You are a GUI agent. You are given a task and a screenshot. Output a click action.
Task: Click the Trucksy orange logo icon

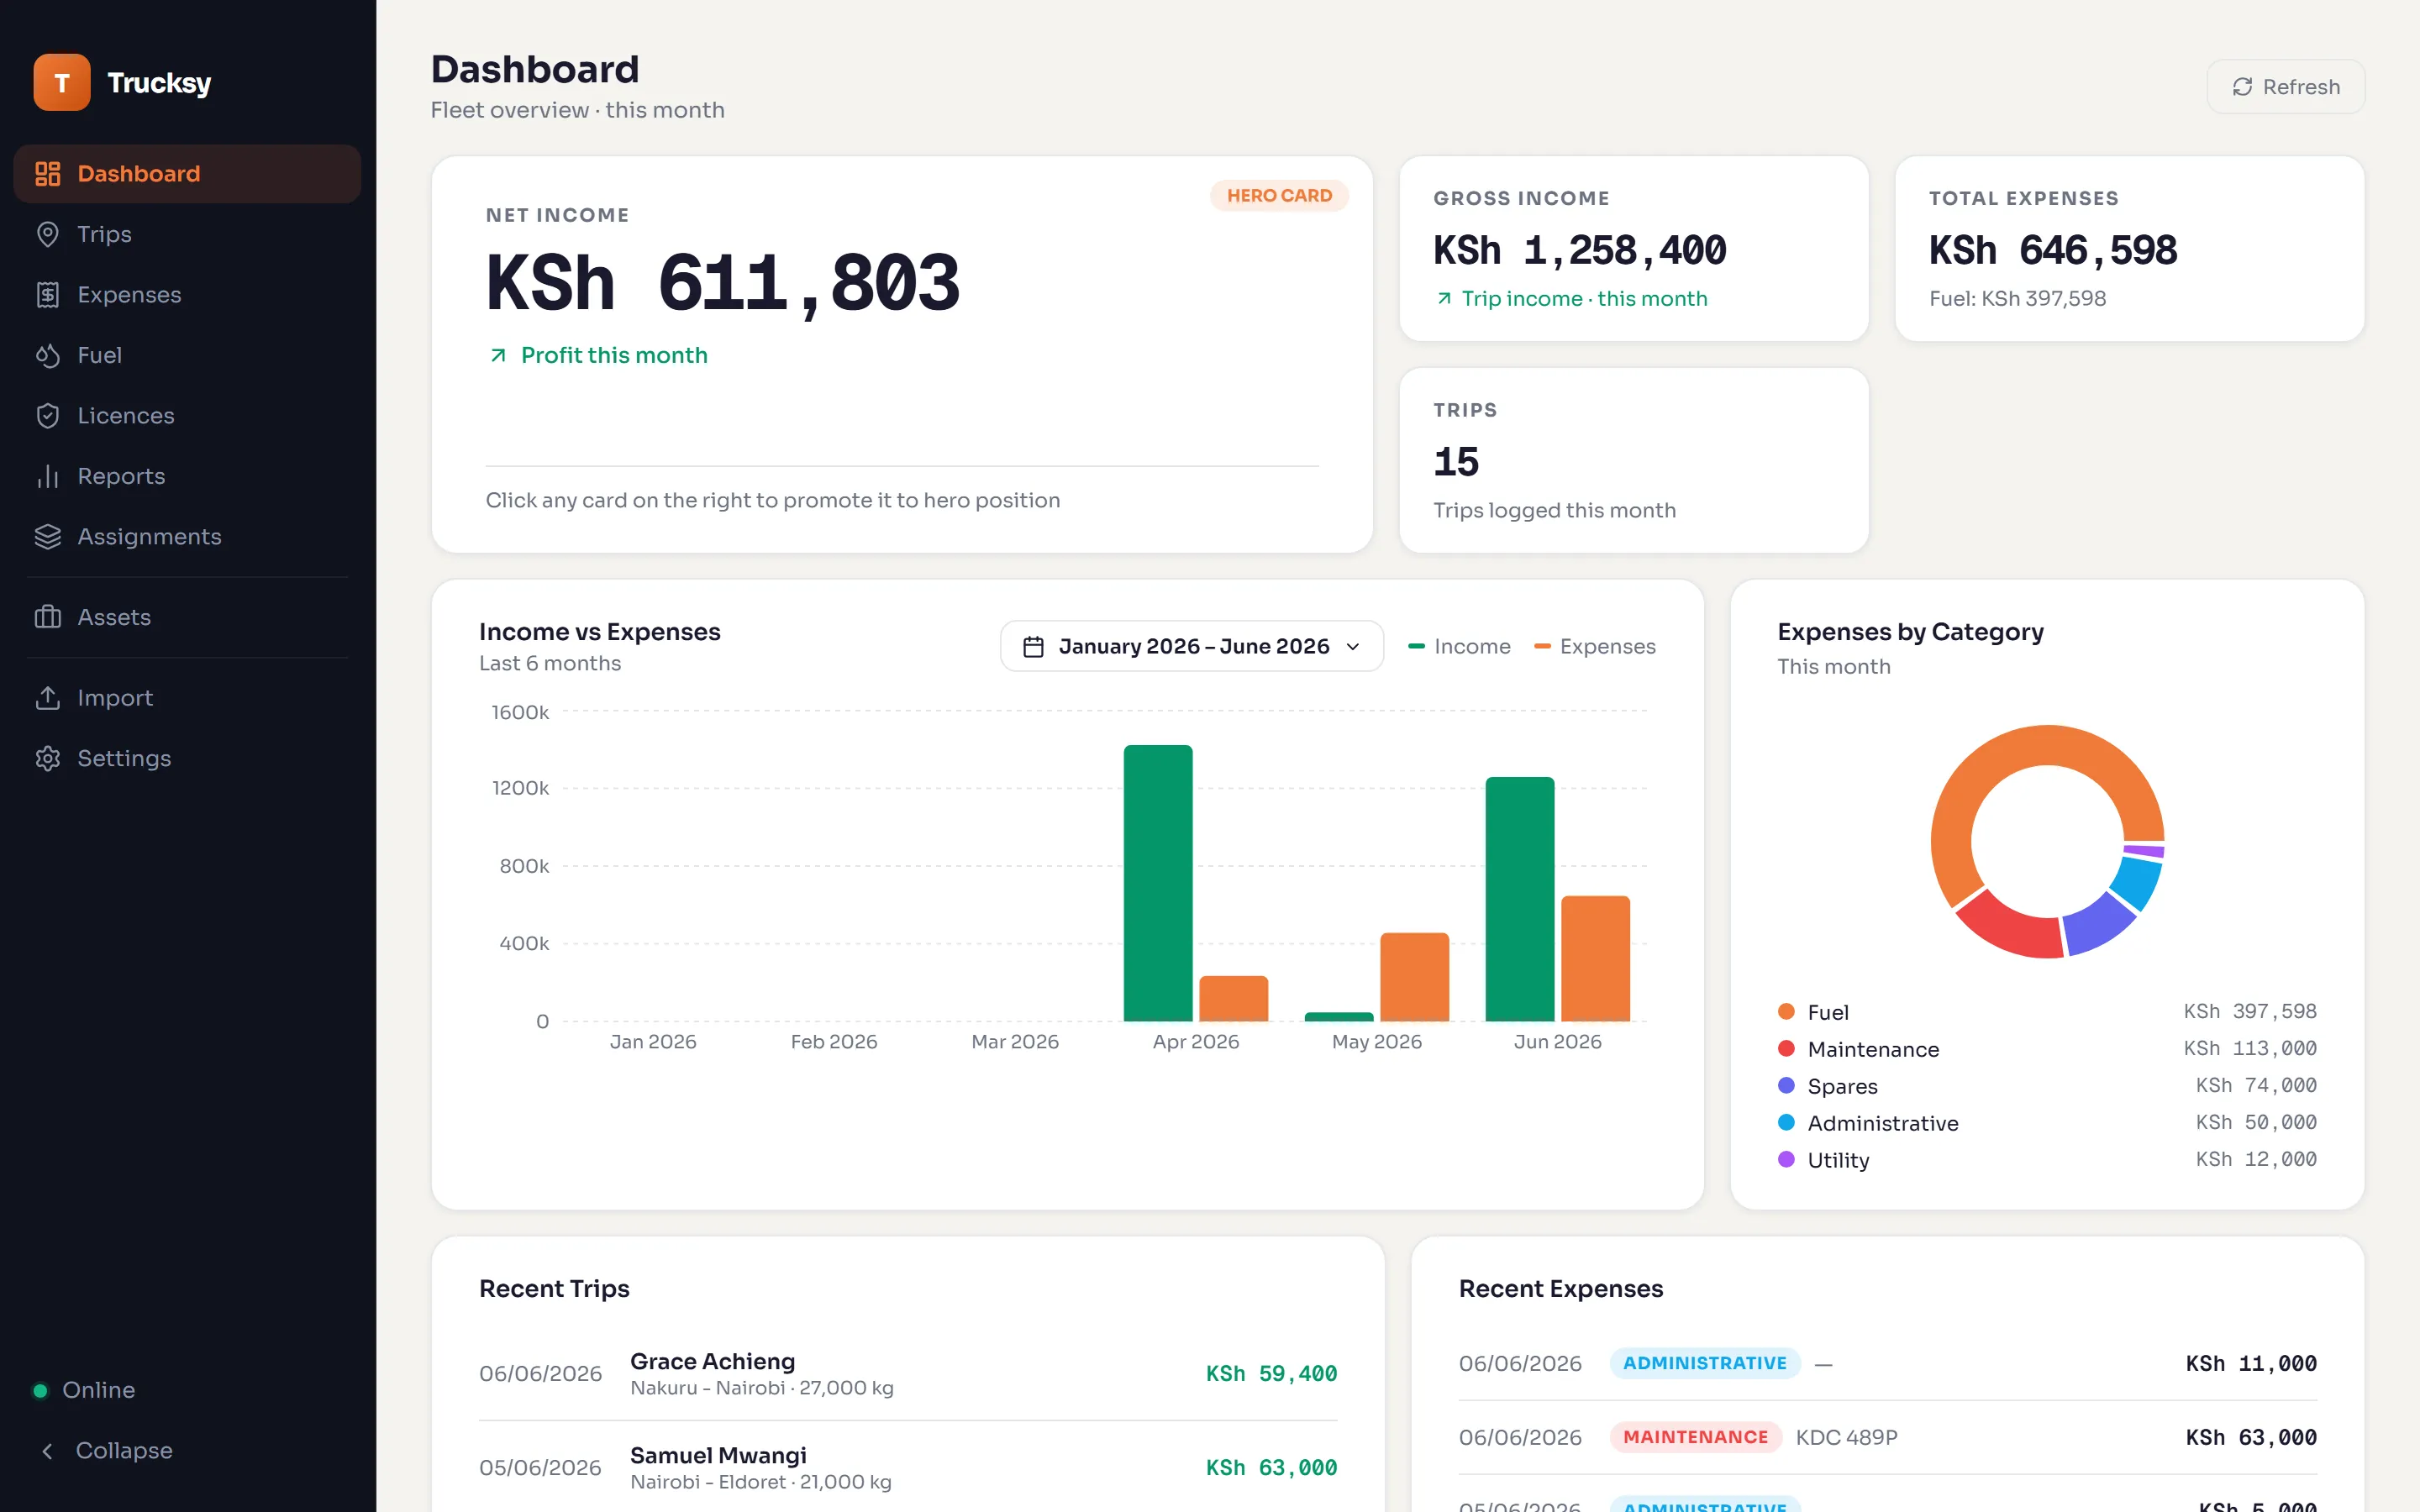click(x=62, y=82)
